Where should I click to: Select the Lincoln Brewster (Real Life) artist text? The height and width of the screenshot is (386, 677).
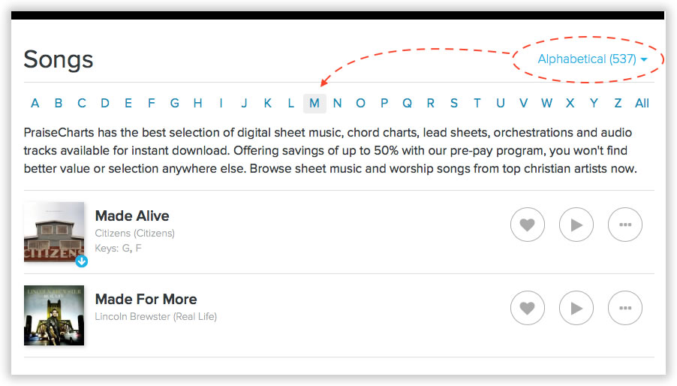point(155,317)
